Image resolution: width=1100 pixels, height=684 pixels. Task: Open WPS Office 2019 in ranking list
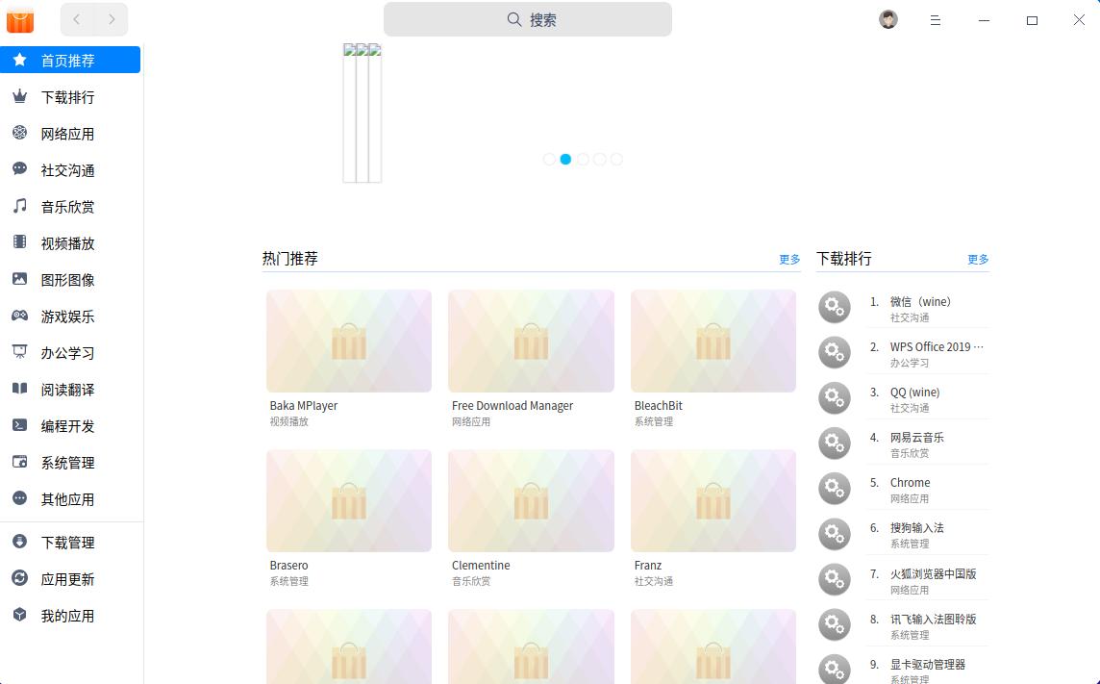[x=937, y=346]
